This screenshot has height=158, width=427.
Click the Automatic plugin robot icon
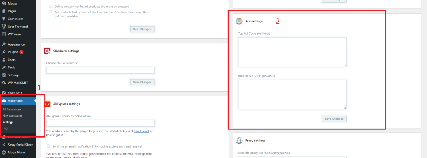click(4, 100)
